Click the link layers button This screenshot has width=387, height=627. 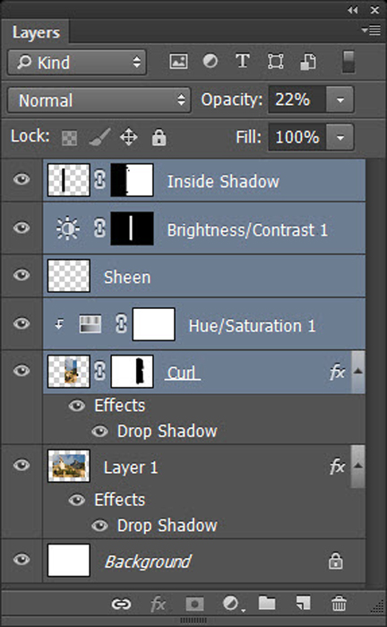[x=121, y=604]
